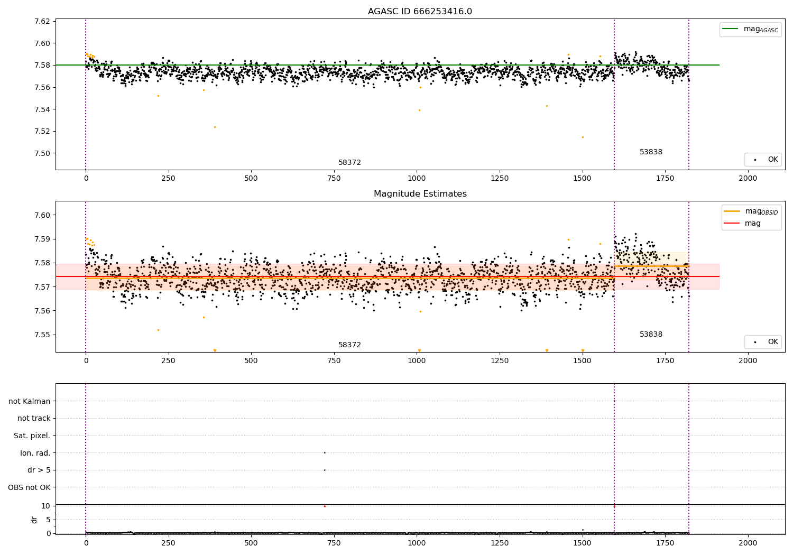Click the "not Kalman" axis label
Image resolution: width=793 pixels, height=555 pixels.
pos(30,401)
